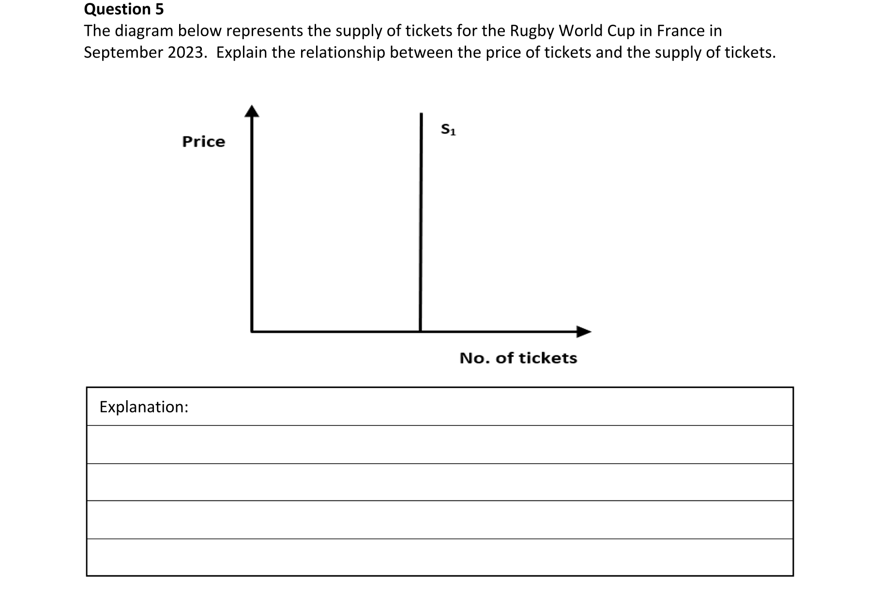Image resolution: width=880 pixels, height=589 pixels.
Task: Click the second row of the answer box
Action: coord(440,445)
